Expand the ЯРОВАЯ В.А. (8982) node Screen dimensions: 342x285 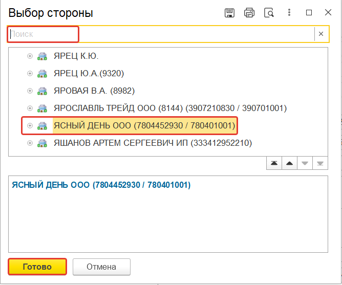30,91
